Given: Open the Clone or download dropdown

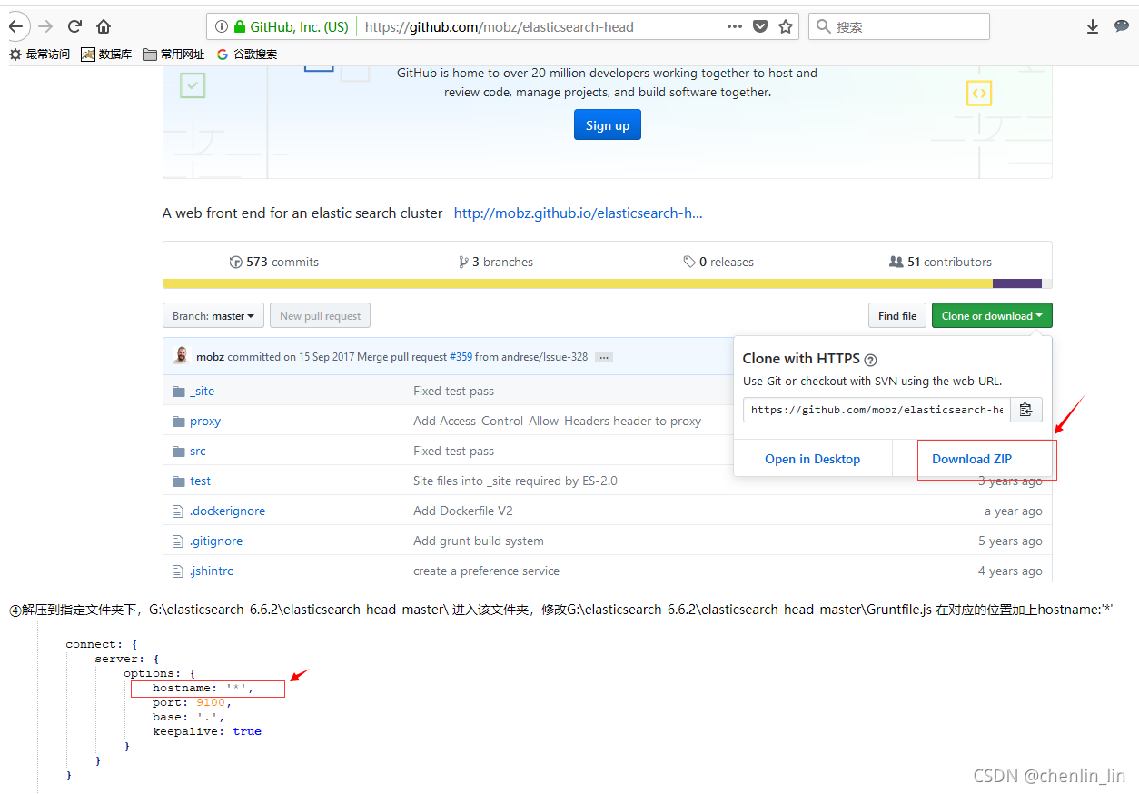Looking at the screenshot, I should pos(992,316).
